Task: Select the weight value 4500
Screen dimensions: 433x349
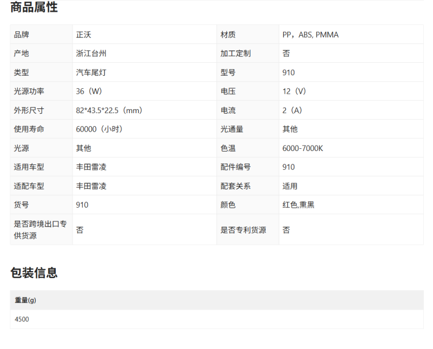Action: (x=22, y=319)
